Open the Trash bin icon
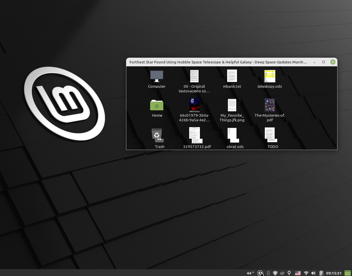Image resolution: width=352 pixels, height=276 pixels. (x=157, y=135)
